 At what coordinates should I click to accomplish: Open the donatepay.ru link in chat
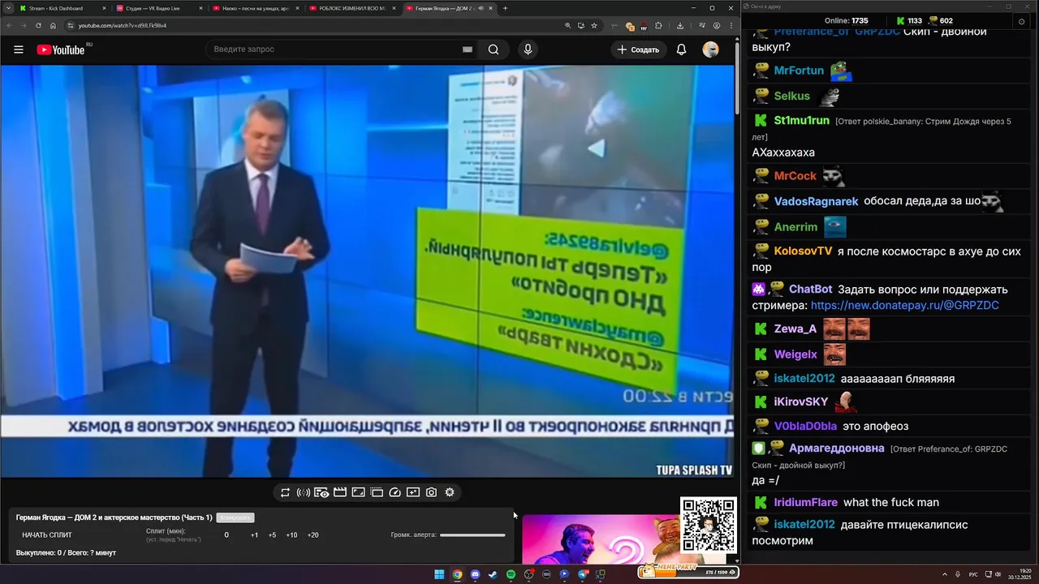(904, 306)
